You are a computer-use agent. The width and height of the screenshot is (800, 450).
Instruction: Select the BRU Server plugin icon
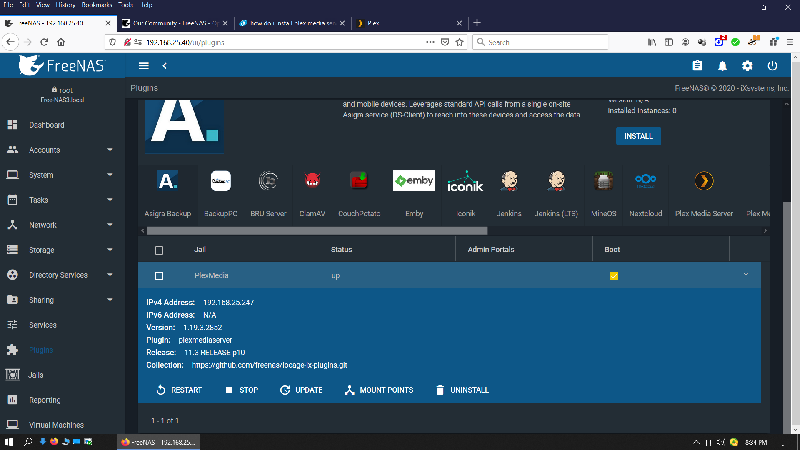268,181
